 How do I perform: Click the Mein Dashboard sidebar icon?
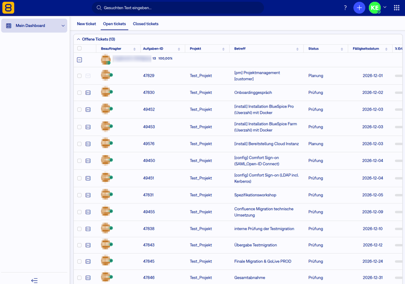click(9, 26)
